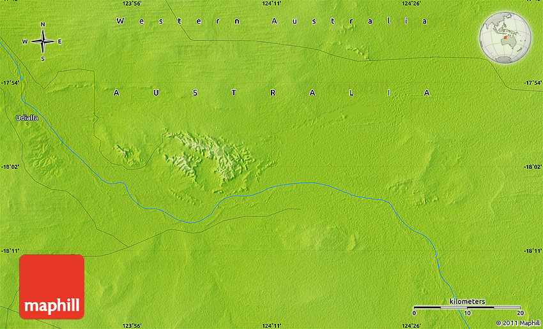The height and width of the screenshot is (329, 543).
Task: Click top longitude label 123°56'
Action: pos(132,3)
